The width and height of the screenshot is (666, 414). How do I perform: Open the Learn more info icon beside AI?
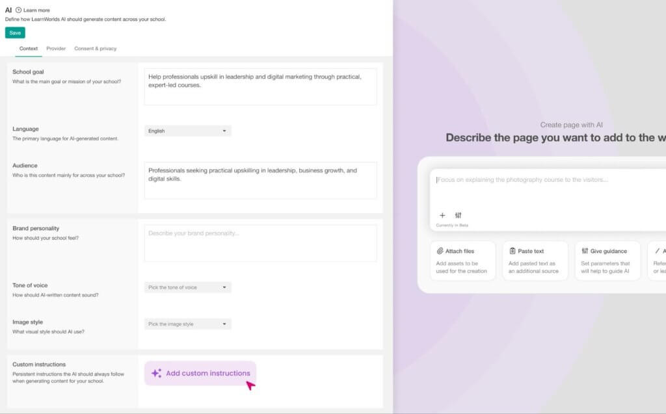tap(18, 10)
